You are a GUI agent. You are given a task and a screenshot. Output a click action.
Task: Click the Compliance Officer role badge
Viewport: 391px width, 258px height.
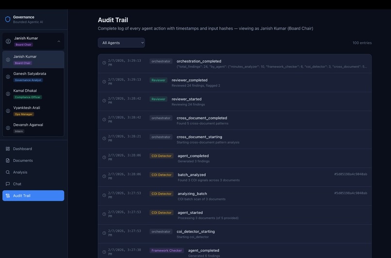tap(28, 97)
